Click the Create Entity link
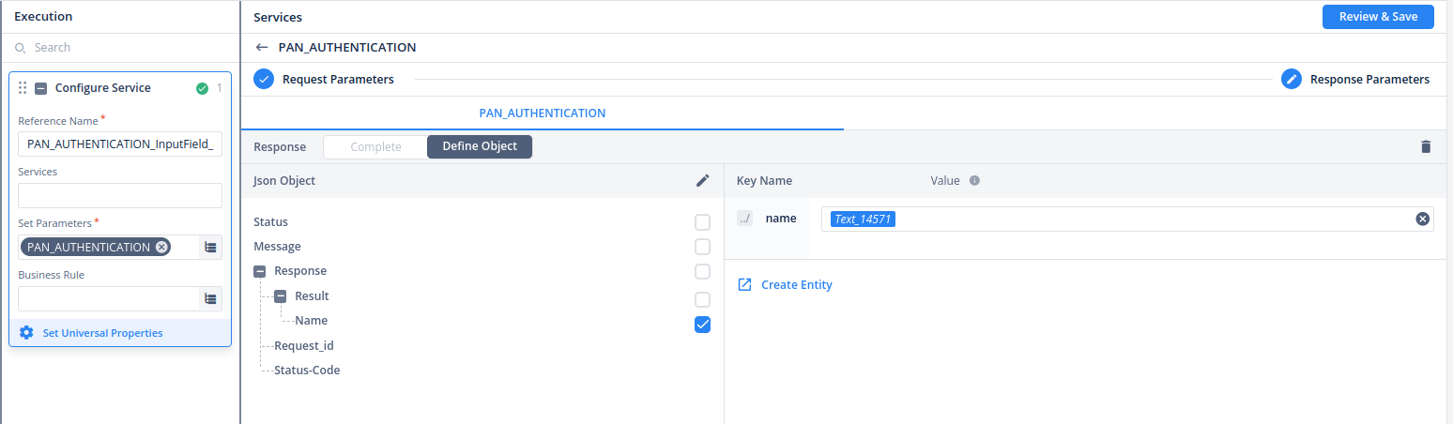1453x424 pixels. click(x=795, y=285)
